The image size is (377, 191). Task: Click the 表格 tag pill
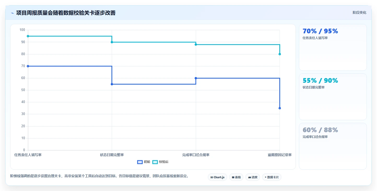coord(236,177)
